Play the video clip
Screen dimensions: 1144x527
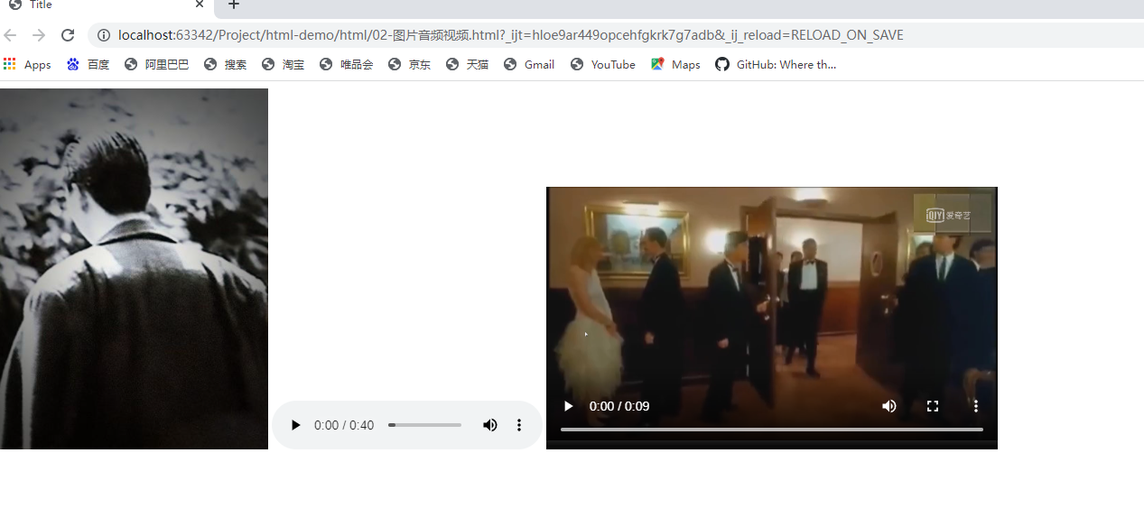(x=568, y=406)
